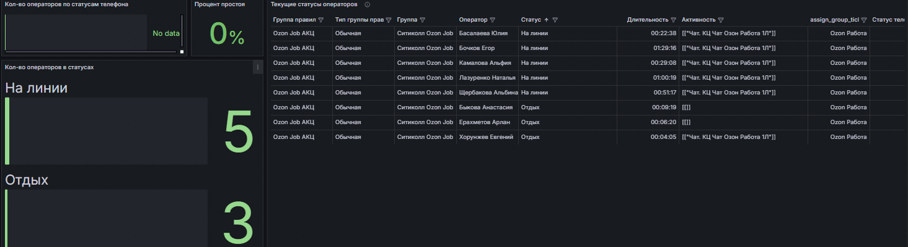
Task: Sort table by Длительность column header
Action: (x=647, y=20)
